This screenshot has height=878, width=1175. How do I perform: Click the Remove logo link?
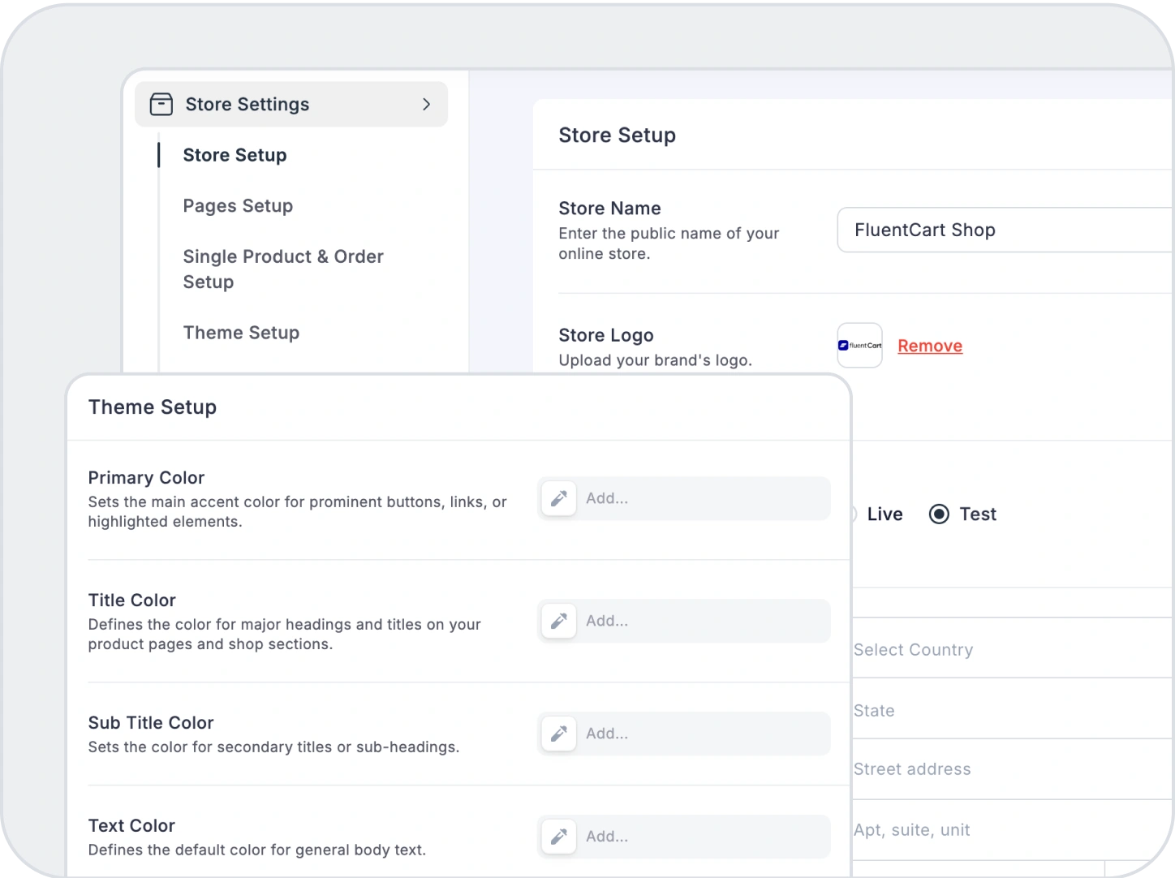[x=930, y=346]
